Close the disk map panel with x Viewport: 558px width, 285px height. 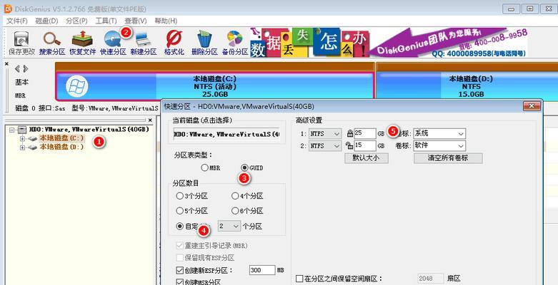pos(6,64)
